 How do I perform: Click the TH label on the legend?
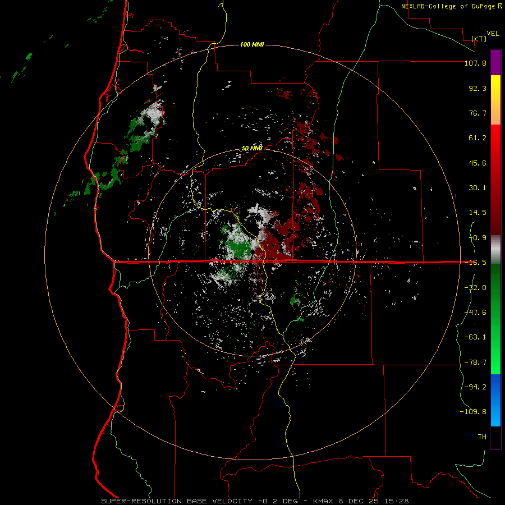pos(482,437)
